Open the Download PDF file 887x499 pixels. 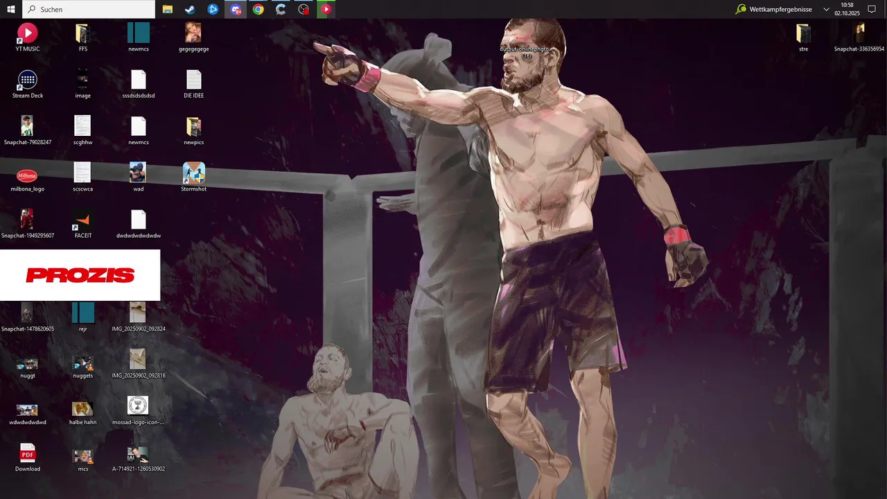pyautogui.click(x=27, y=457)
